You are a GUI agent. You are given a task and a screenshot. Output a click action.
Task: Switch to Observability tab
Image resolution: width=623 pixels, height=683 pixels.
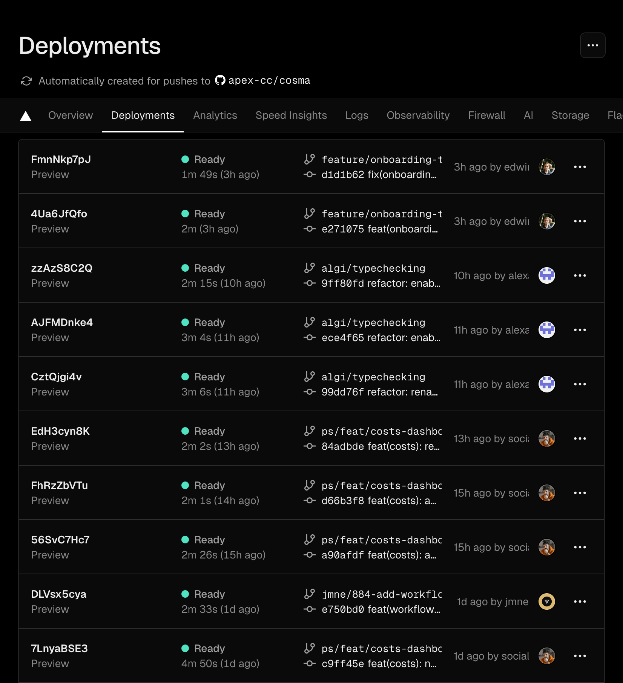pyautogui.click(x=418, y=115)
